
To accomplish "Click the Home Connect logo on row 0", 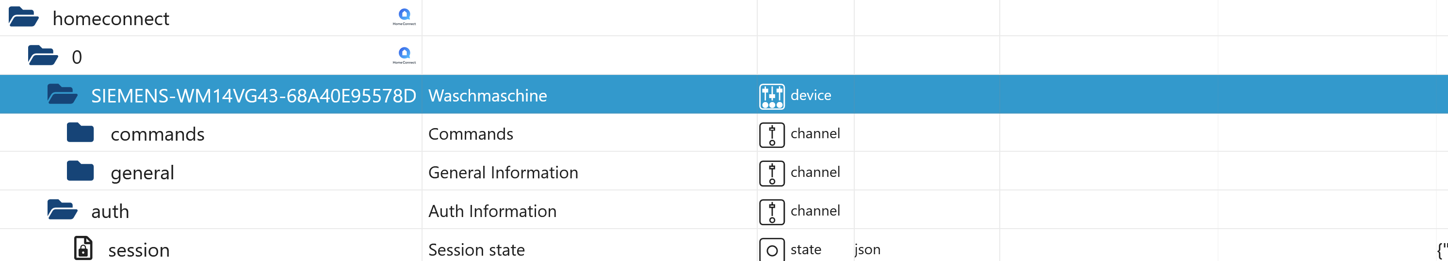I will point(404,56).
